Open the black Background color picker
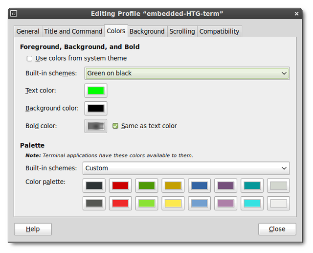The image size is (313, 253). (x=95, y=108)
